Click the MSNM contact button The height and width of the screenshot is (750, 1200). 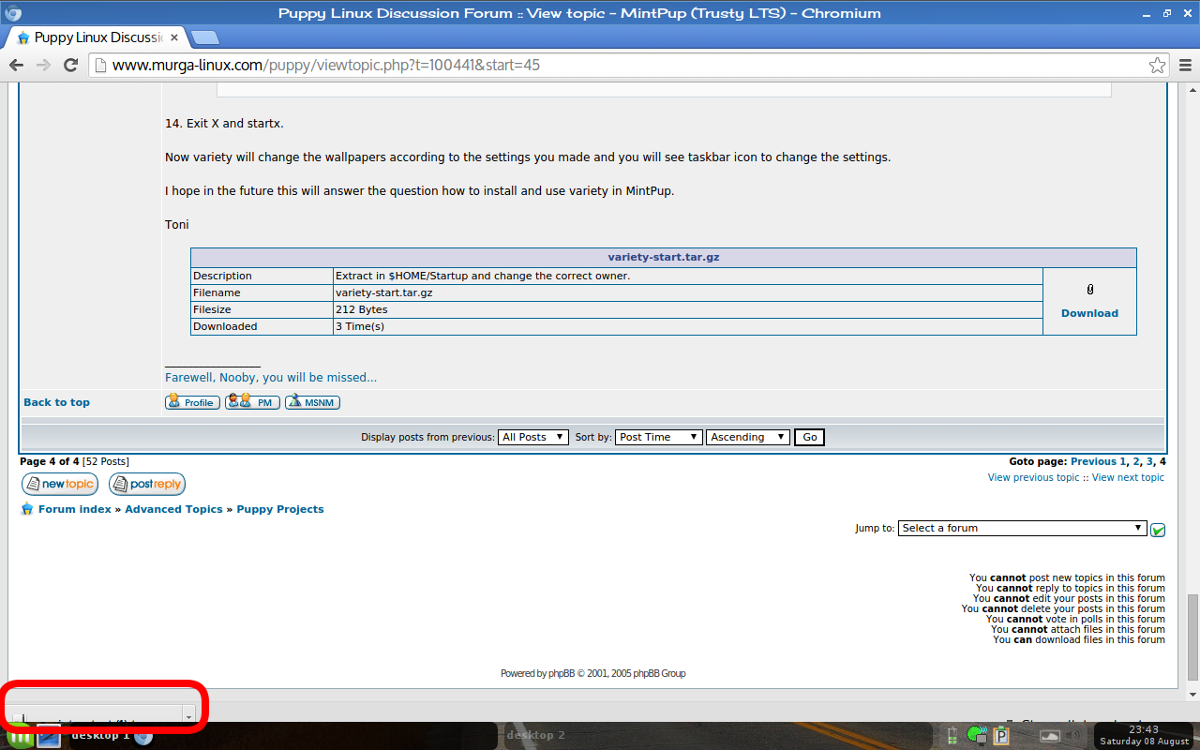pyautogui.click(x=312, y=402)
